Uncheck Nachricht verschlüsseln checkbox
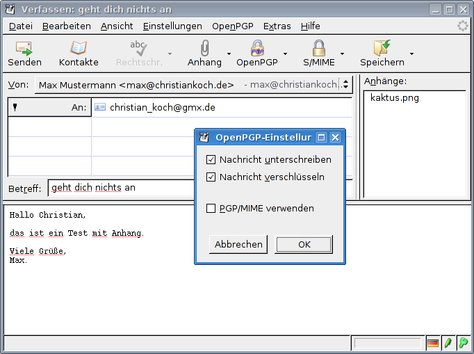This screenshot has width=474, height=354. pos(211,177)
